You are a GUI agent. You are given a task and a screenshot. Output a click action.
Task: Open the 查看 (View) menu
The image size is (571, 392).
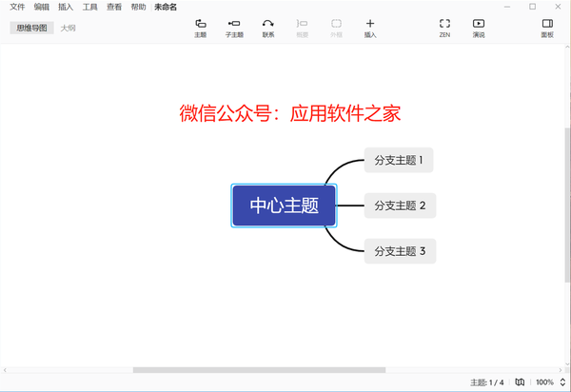[x=114, y=7]
